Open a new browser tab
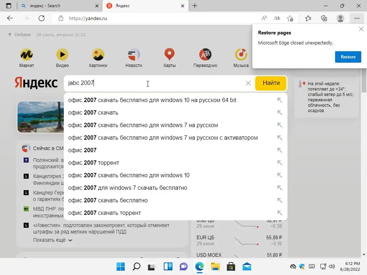The image size is (367, 275). pos(195,6)
